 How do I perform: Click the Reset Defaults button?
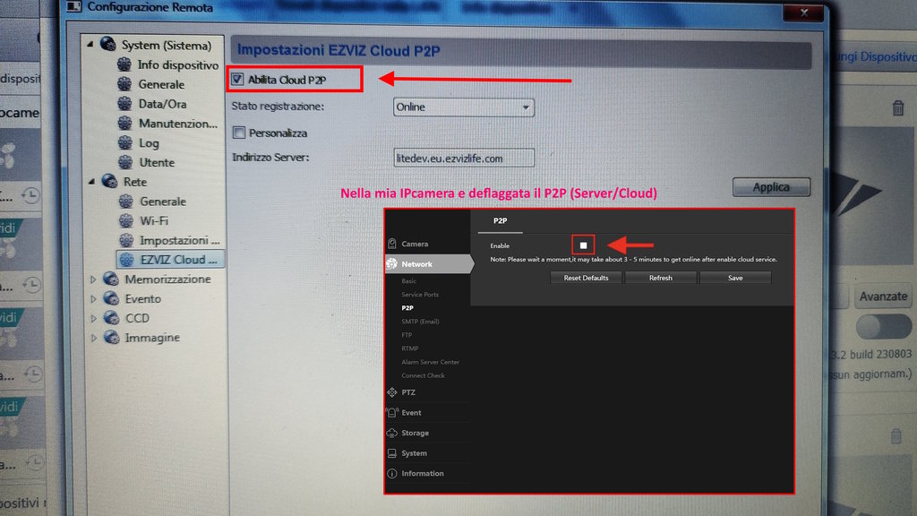(586, 278)
